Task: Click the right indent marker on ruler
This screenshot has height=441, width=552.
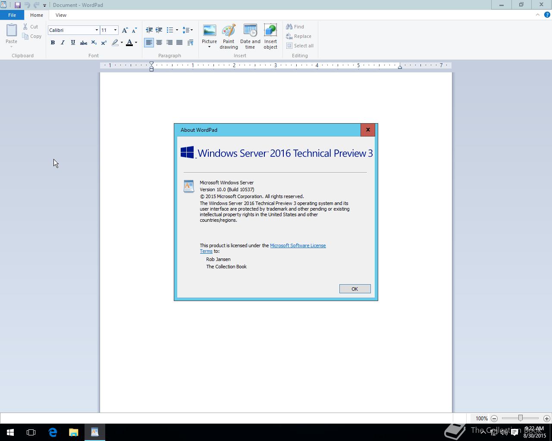Action: coord(400,67)
